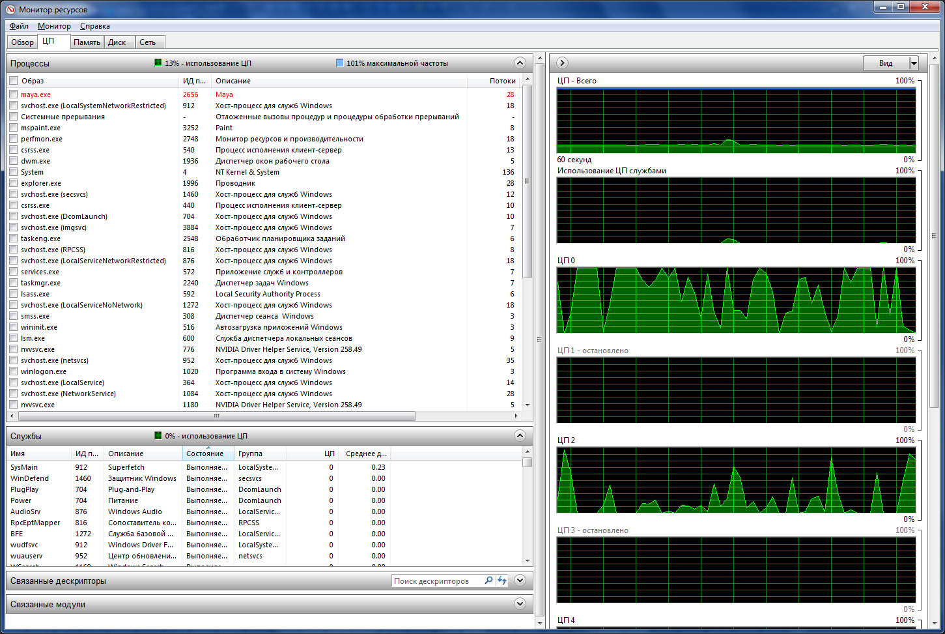The width and height of the screenshot is (945, 634).
Task: Switch to the Память tab
Action: coord(87,42)
